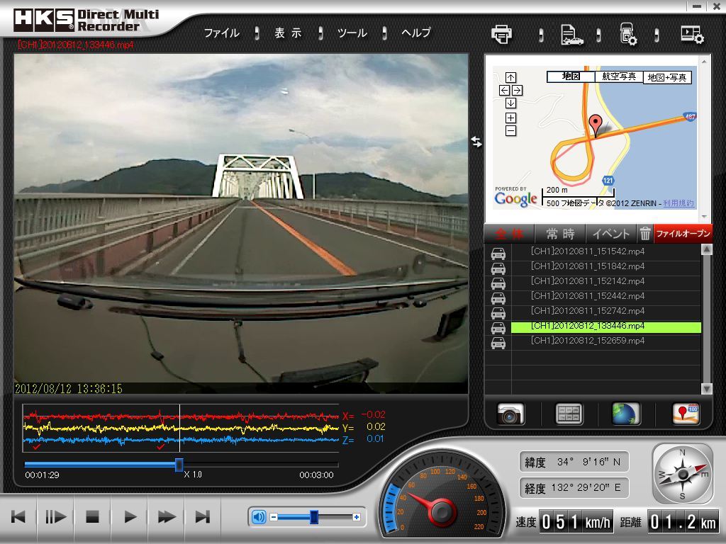Screen dimensions: 726x544
Task: Select file [CH1]20120811_152742.mp4
Action: [x=606, y=311]
